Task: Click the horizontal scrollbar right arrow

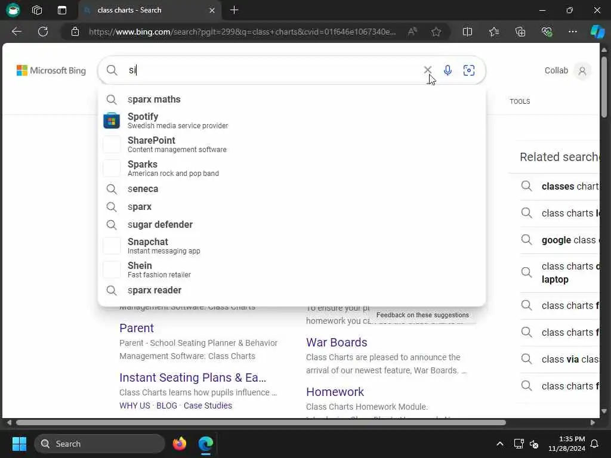Action: (x=593, y=423)
